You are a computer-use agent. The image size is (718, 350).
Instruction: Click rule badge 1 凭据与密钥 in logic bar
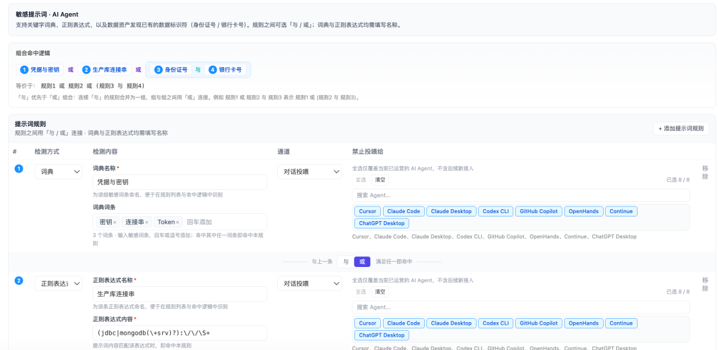pos(40,70)
